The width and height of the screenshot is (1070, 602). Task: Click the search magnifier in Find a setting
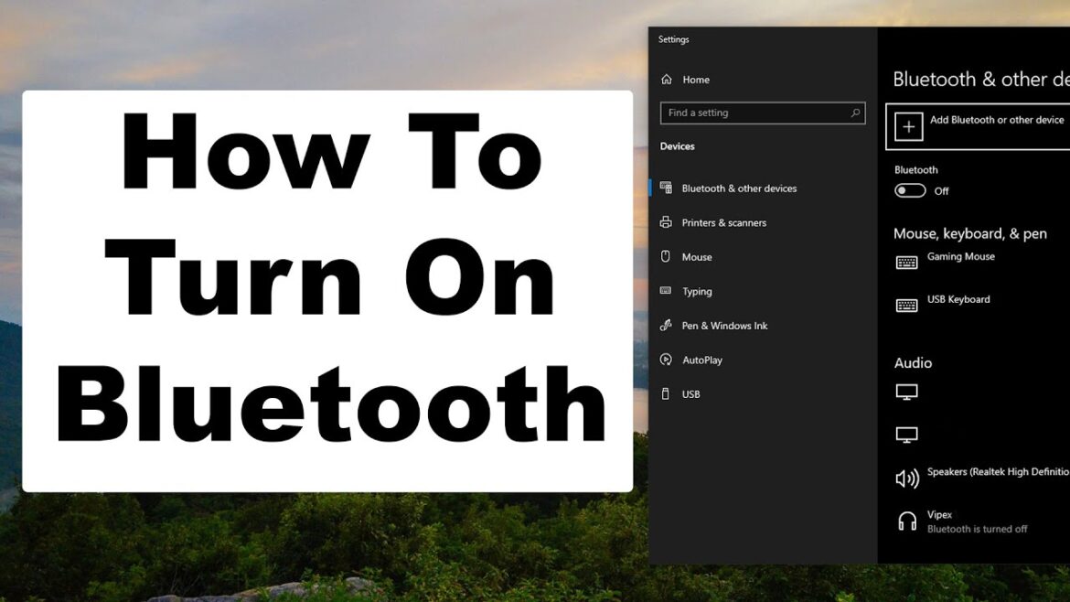coord(855,113)
